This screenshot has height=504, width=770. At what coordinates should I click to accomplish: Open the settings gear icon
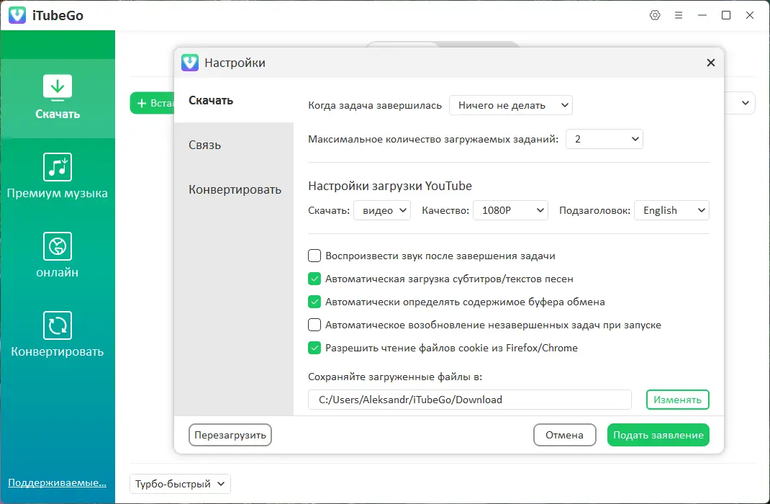[654, 14]
